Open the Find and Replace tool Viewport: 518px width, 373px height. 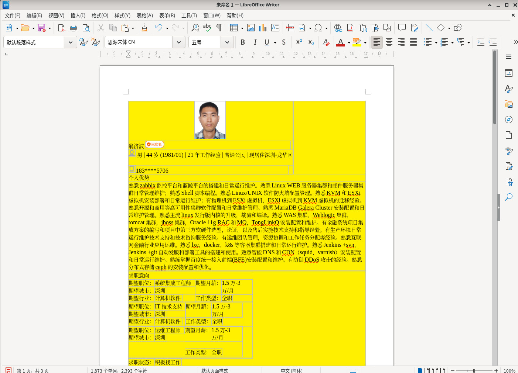195,28
